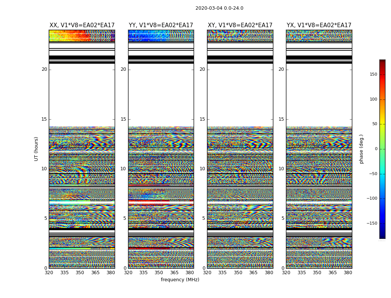Click the phase (deg.) colorbar label
Screen dimensions: 391x298
click(361, 149)
